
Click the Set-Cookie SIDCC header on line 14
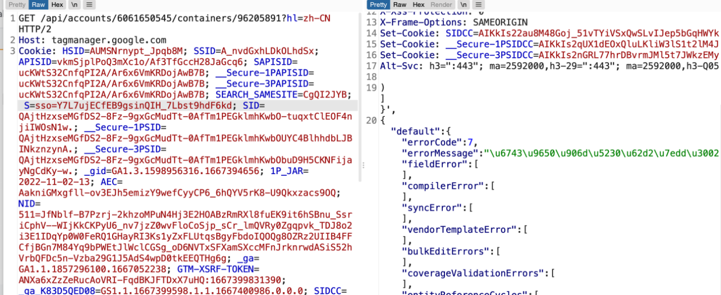tap(550, 33)
